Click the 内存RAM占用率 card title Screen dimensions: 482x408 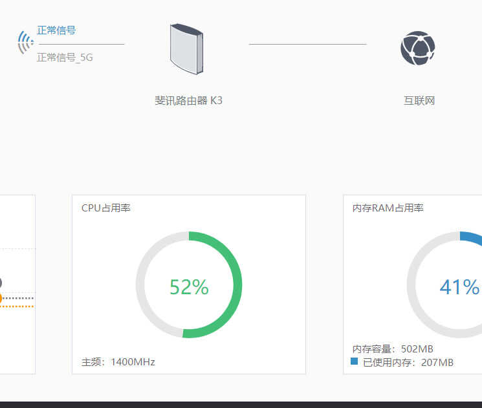(388, 208)
